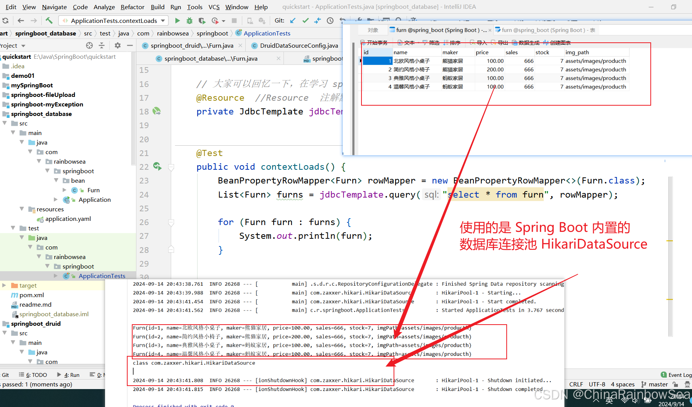This screenshot has height=407, width=692.
Task: Collapse the springboot_database src folder
Action: (x=5, y=123)
